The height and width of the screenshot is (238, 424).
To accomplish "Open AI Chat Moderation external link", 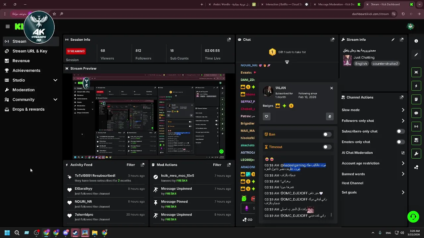I will click(403, 153).
